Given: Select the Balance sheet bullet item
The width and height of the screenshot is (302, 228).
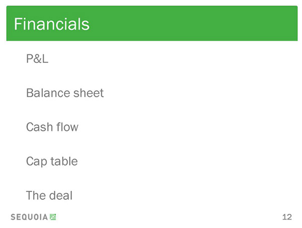Looking at the screenshot, I should [x=65, y=93].
